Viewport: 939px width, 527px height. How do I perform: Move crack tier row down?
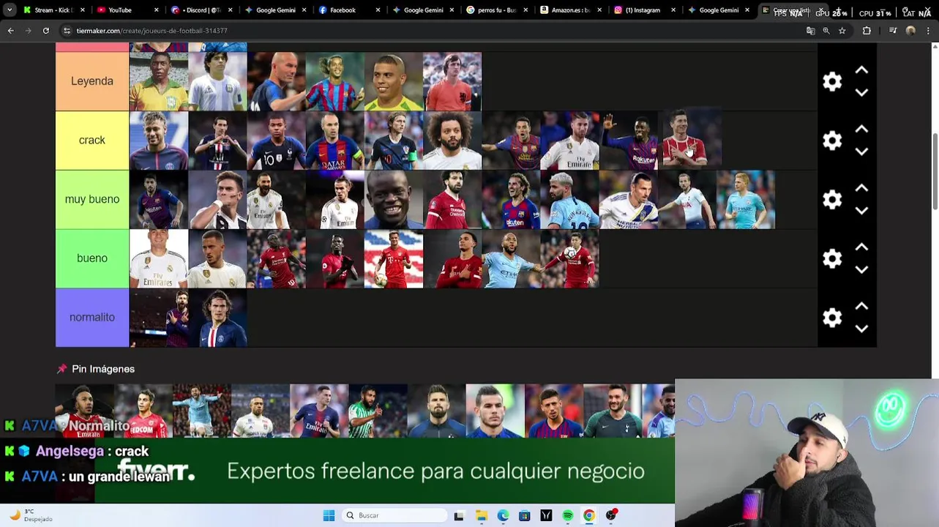click(x=861, y=152)
